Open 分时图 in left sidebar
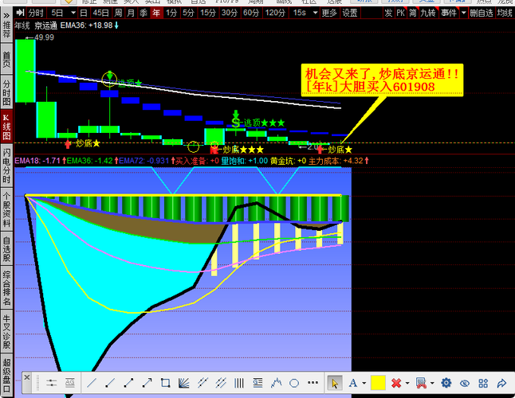The height and width of the screenshot is (398, 515). [6, 93]
